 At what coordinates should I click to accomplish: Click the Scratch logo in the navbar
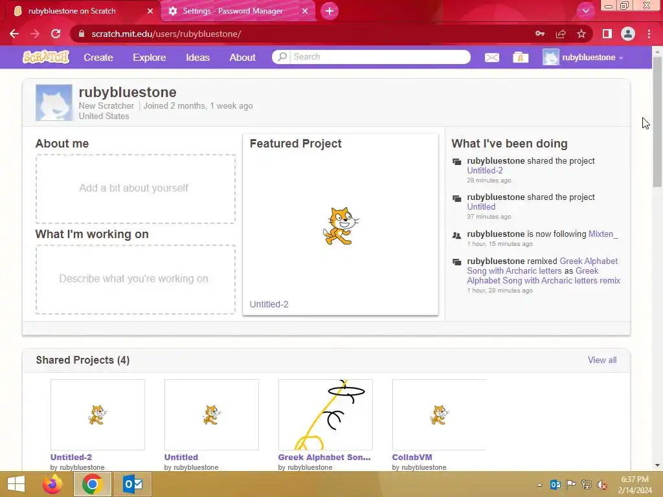coord(46,57)
